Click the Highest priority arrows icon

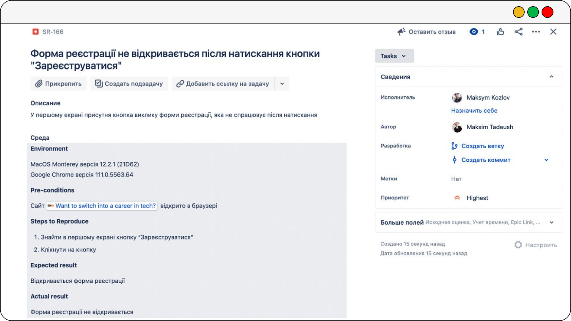pos(457,198)
